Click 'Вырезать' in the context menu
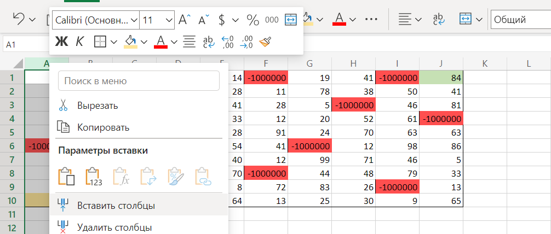 tap(97, 106)
